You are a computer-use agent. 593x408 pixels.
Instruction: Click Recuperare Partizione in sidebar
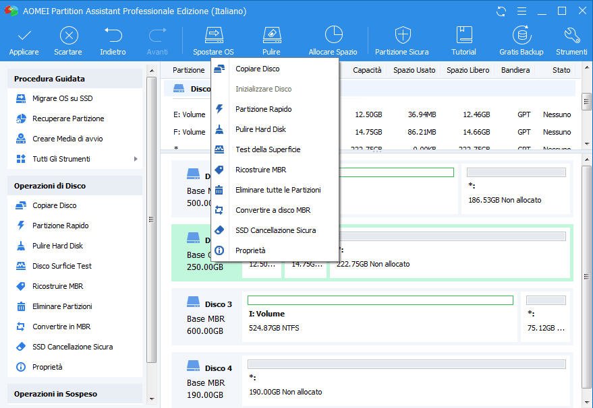(x=68, y=118)
